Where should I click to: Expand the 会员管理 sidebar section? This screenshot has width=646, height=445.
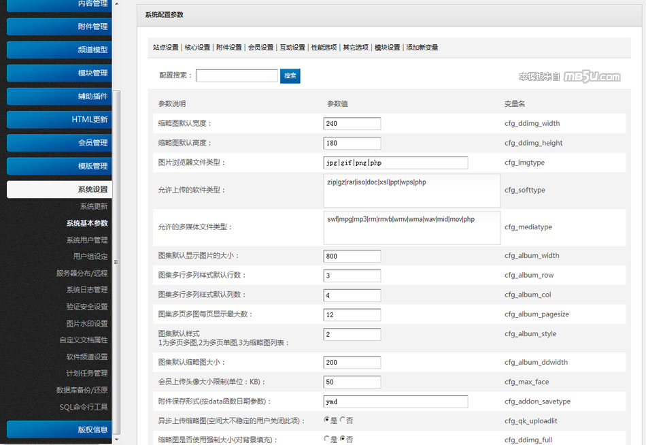coord(58,143)
